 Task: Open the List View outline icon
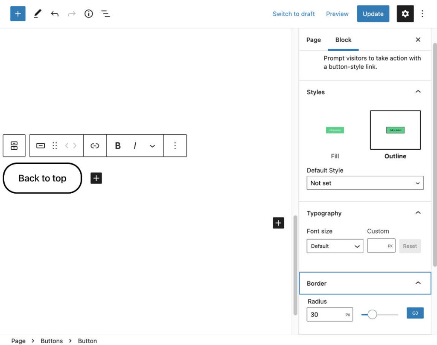[x=105, y=14]
